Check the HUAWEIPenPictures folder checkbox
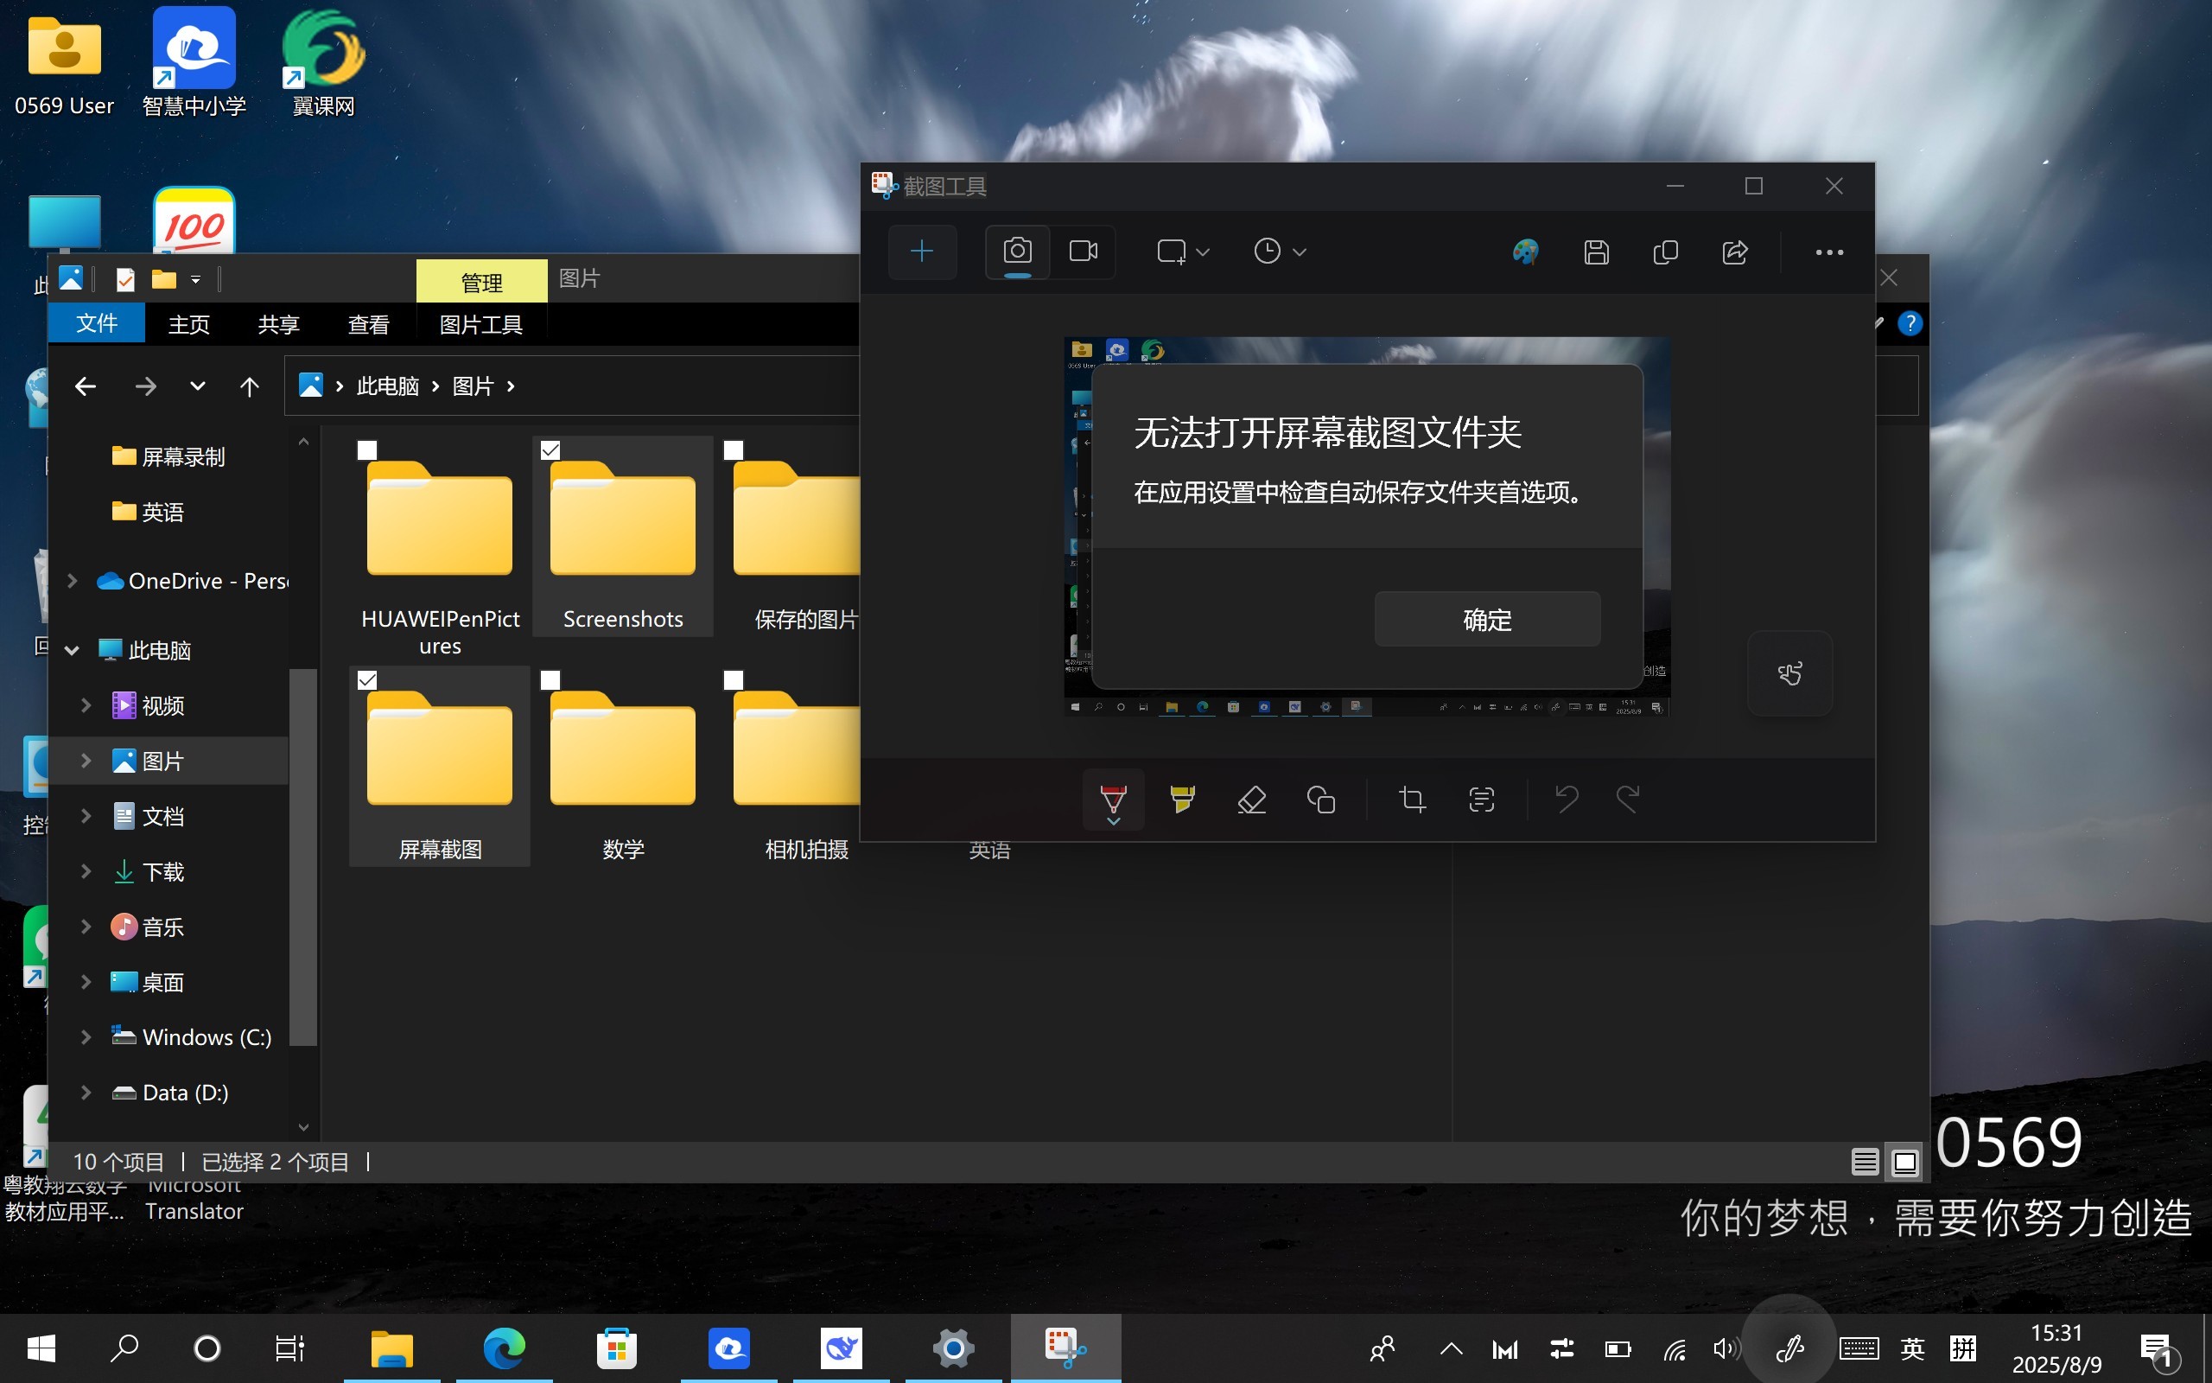This screenshot has height=1383, width=2212. (x=366, y=450)
